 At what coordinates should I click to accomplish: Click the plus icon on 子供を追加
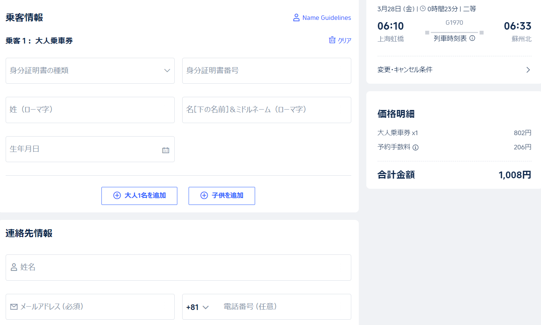click(204, 196)
